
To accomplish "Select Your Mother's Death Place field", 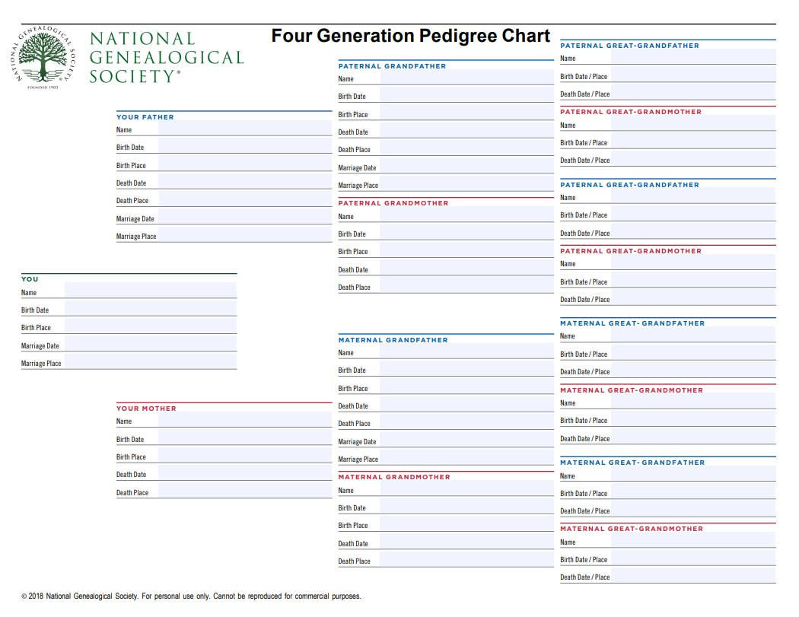I will pos(244,491).
